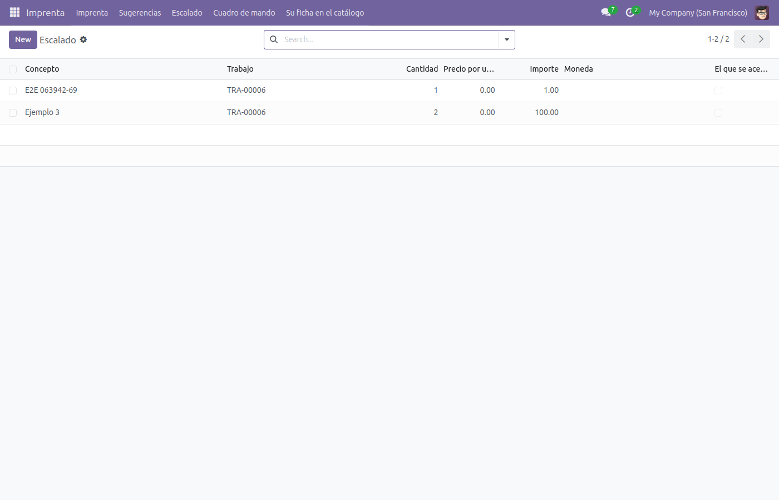Select the Ejemplo 3 row checkbox
Viewport: 779px width, 500px height.
13,113
